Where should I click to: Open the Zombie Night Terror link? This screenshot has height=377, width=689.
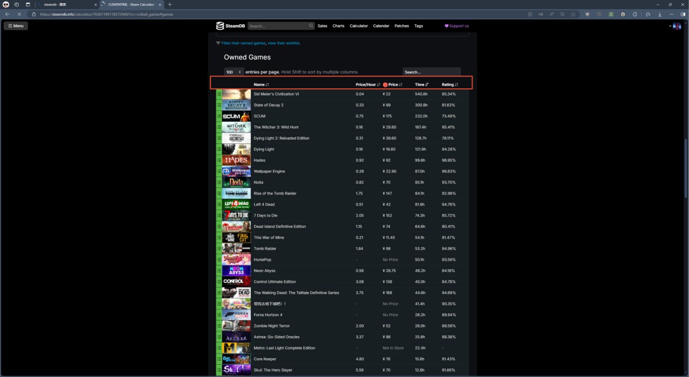click(272, 326)
